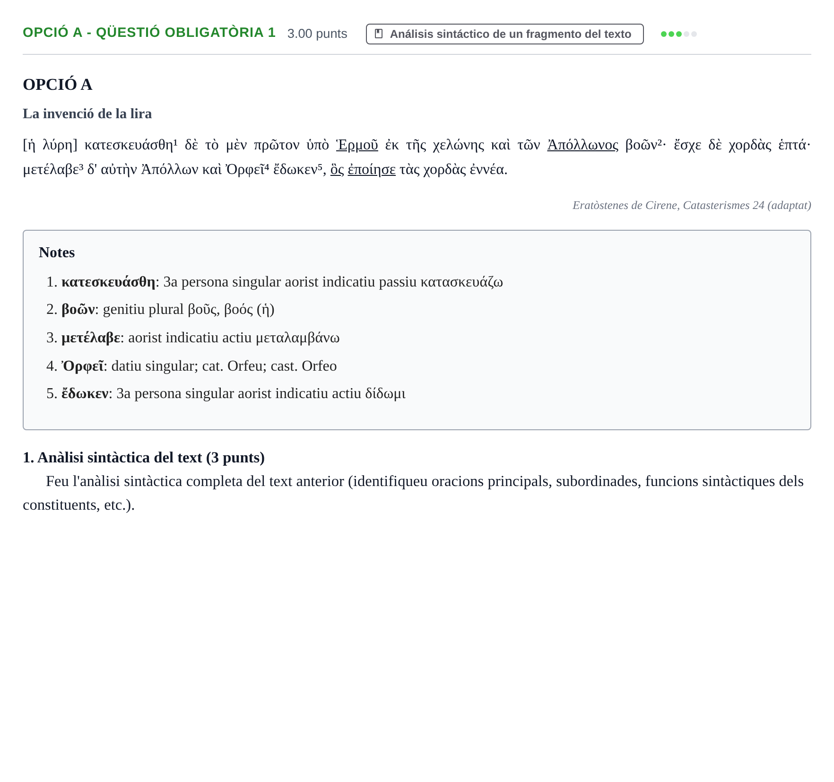This screenshot has width=834, height=782.
Task: Select the 'La invenció de la lira' subtitle
Action: tap(87, 113)
